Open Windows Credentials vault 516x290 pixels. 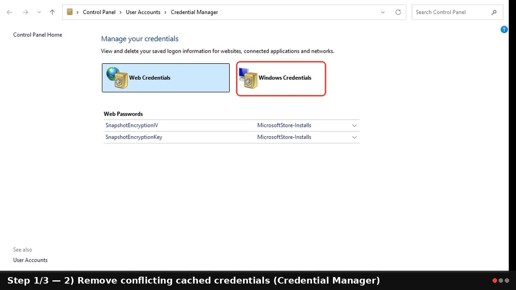(281, 78)
